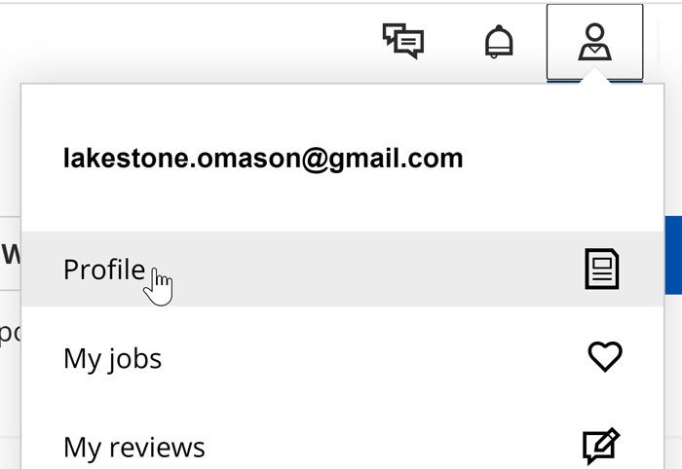This screenshot has width=682, height=469.
Task: Click the My reviews text label
Action: click(x=133, y=447)
